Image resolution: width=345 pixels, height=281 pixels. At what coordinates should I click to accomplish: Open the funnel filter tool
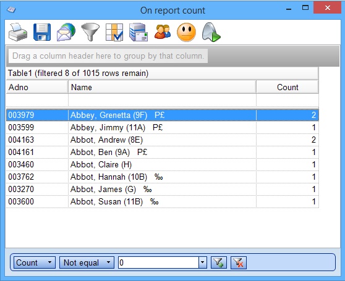click(90, 32)
